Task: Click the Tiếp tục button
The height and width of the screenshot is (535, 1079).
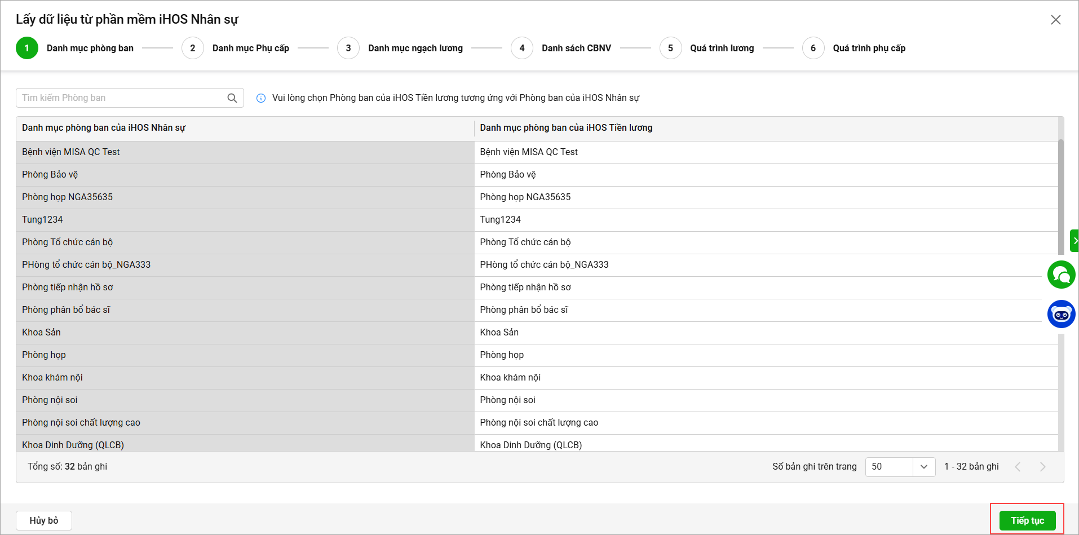Action: click(1027, 520)
